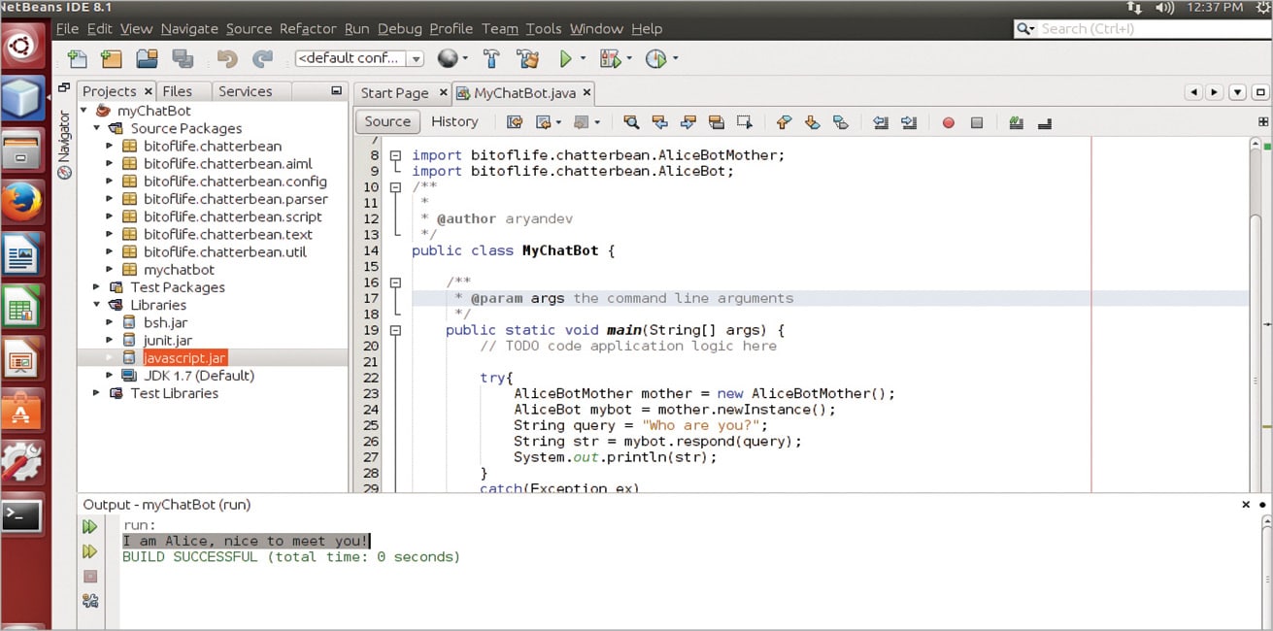Toggle code fold at main method line 19
Screen dimensions: 1273x631
click(x=395, y=330)
